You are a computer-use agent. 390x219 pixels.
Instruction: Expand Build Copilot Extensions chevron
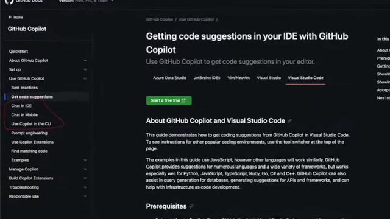[85, 178]
